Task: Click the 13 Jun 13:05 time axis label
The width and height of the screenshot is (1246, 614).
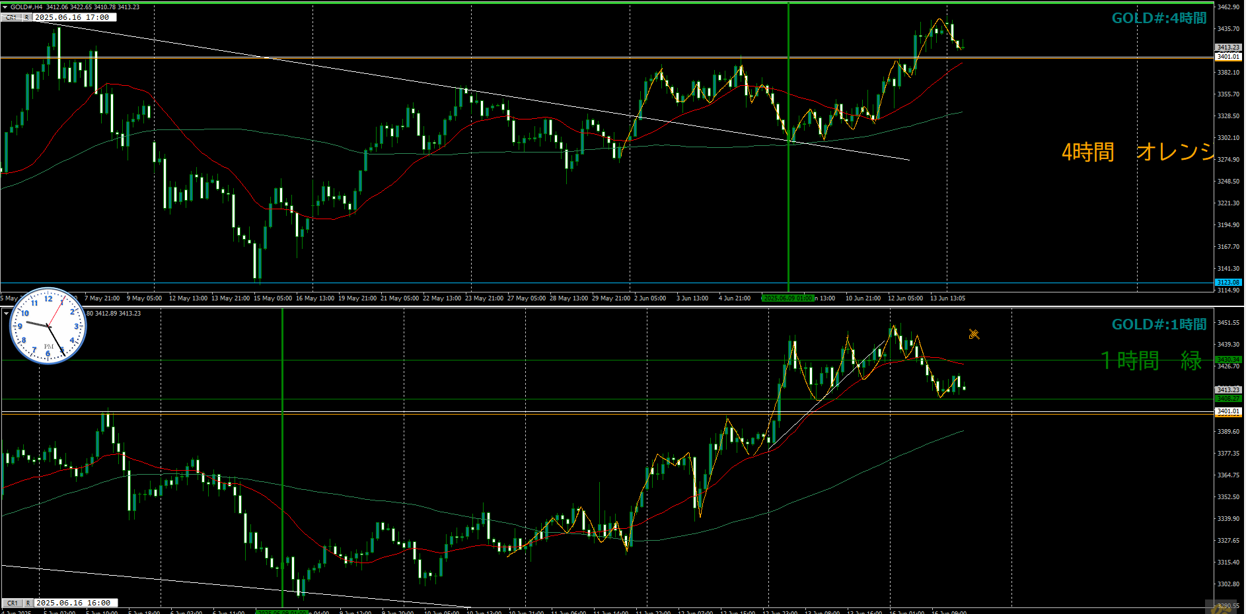Action: [947, 298]
